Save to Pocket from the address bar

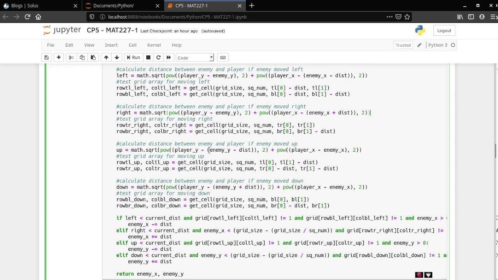(x=398, y=17)
